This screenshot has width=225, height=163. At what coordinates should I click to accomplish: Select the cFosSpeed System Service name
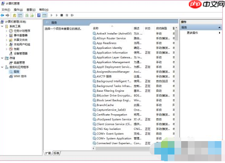(x=114, y=120)
